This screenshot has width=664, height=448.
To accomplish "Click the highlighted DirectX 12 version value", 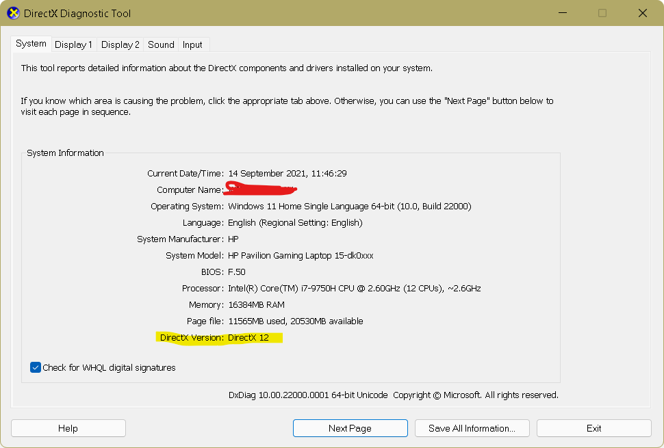I will pyautogui.click(x=248, y=338).
